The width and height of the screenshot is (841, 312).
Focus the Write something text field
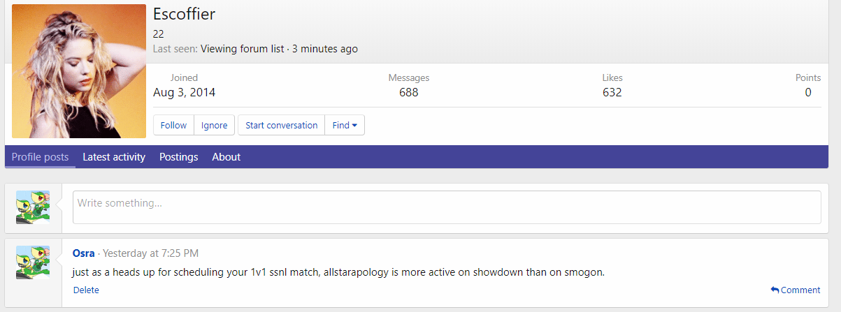click(447, 207)
